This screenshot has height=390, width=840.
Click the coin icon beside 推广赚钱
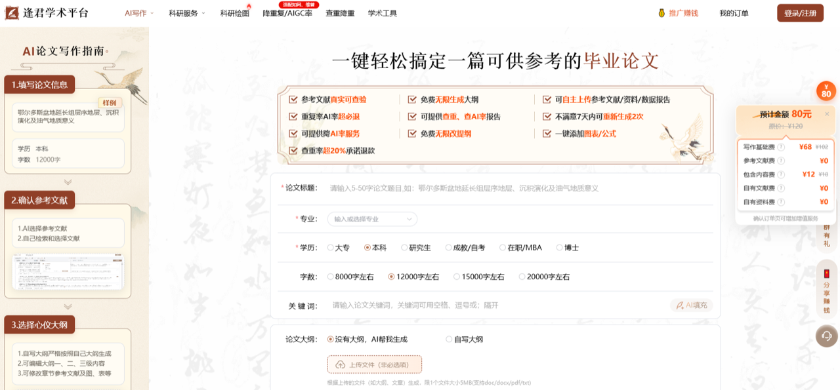[661, 13]
